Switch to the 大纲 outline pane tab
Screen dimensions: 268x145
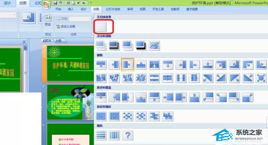[x=58, y=41]
